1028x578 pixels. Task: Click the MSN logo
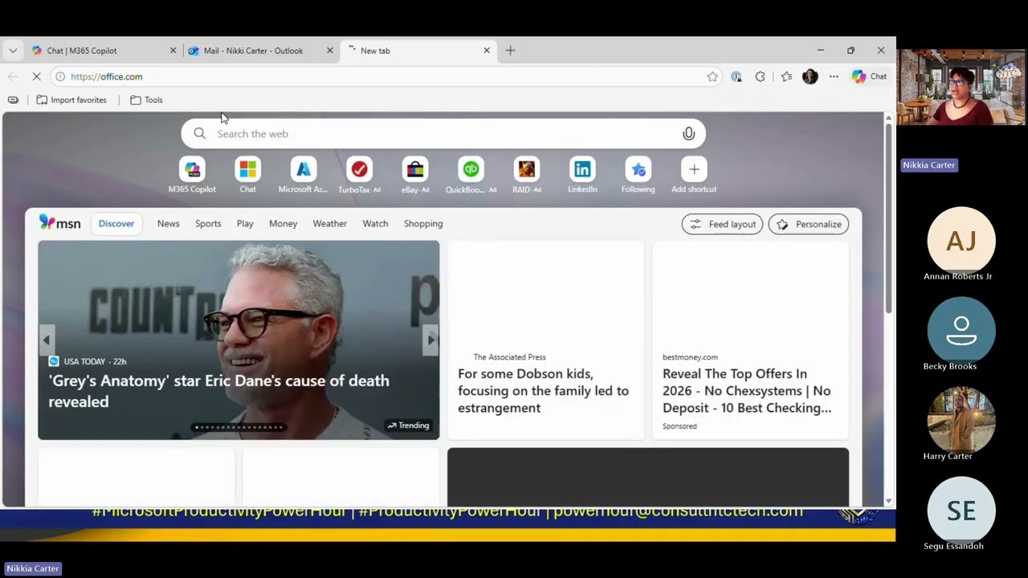(60, 223)
